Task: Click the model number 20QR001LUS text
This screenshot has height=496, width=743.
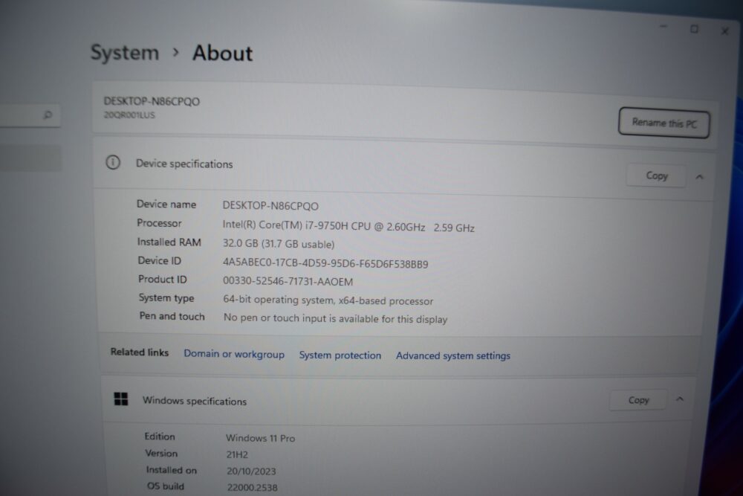Action: (x=129, y=115)
